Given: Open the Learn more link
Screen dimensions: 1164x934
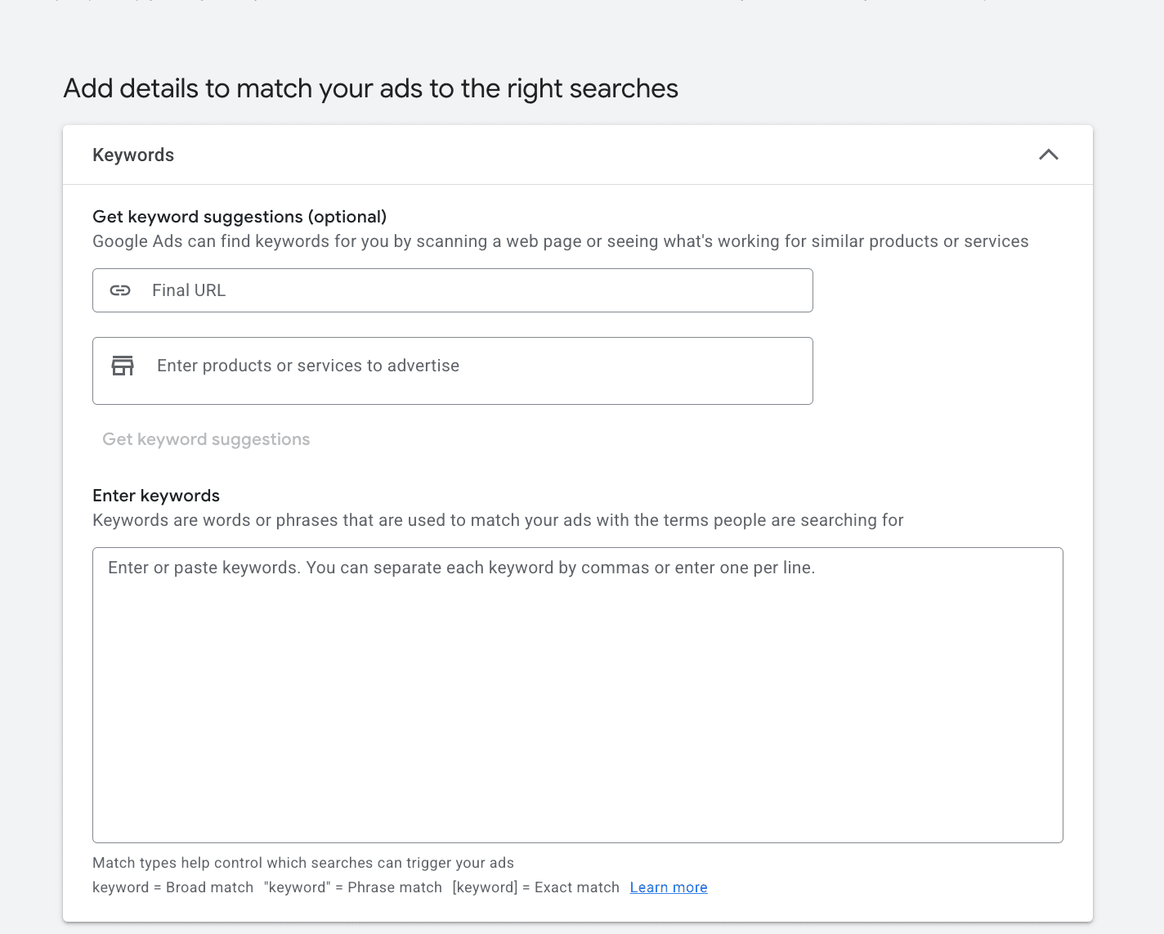Looking at the screenshot, I should click(668, 887).
